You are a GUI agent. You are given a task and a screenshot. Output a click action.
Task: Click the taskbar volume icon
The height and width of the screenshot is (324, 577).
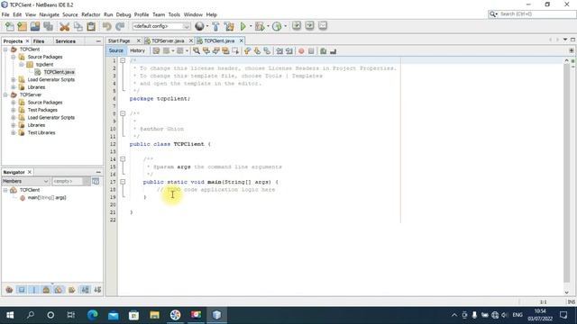(505, 315)
